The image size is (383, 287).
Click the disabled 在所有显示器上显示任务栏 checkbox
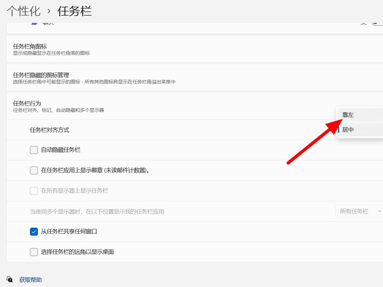[34, 191]
